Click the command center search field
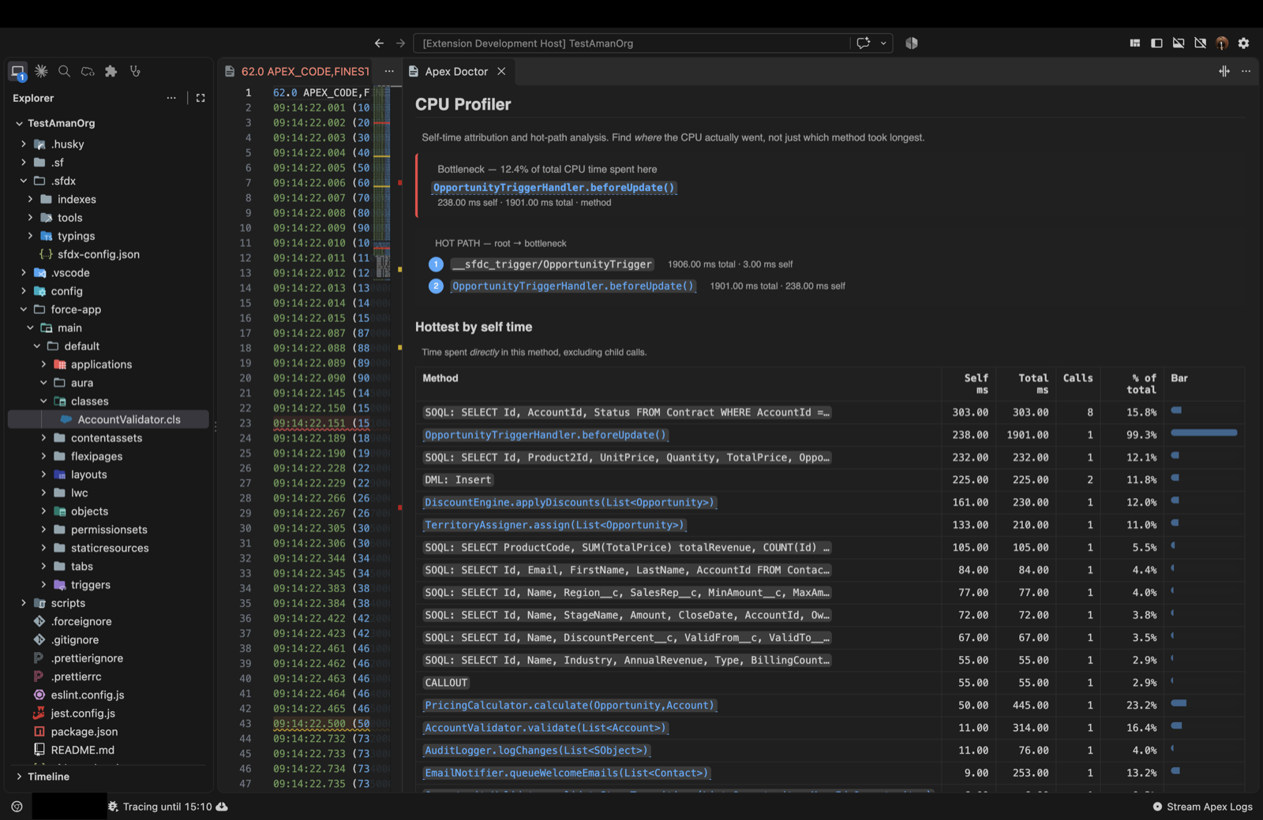This screenshot has width=1263, height=820. pyautogui.click(x=631, y=43)
